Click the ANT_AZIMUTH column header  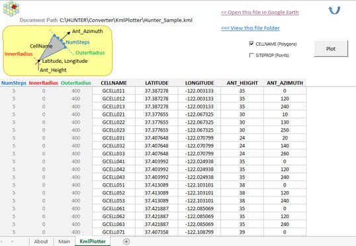(x=285, y=83)
